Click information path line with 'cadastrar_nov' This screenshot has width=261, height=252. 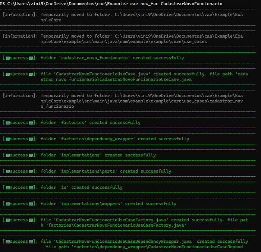pos(142,101)
